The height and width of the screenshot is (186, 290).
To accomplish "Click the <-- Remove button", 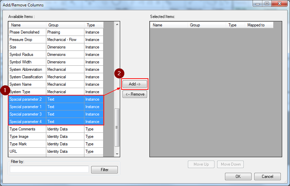I will pos(135,94).
